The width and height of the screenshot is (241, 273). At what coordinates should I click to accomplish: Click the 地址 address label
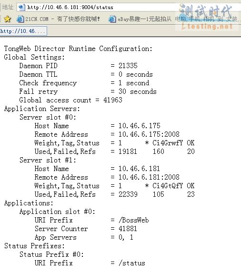pyautogui.click(x=8, y=7)
